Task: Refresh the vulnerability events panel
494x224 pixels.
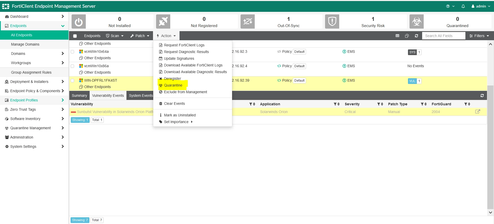Action: [x=482, y=96]
